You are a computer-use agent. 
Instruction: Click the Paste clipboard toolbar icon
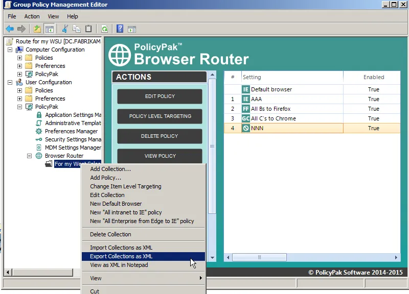88,29
